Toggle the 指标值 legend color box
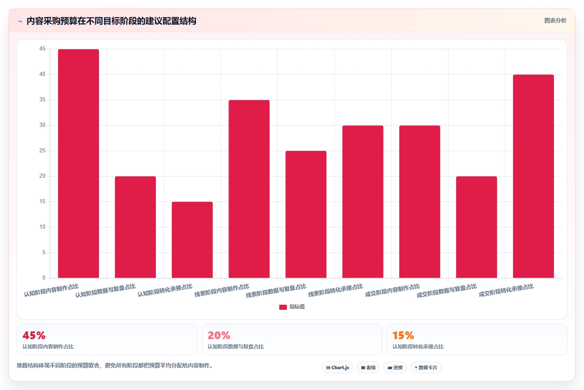This screenshot has height=390, width=584. (283, 307)
